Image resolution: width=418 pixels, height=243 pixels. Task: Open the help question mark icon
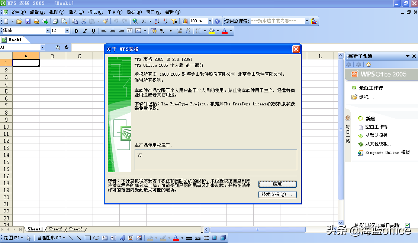click(217, 21)
